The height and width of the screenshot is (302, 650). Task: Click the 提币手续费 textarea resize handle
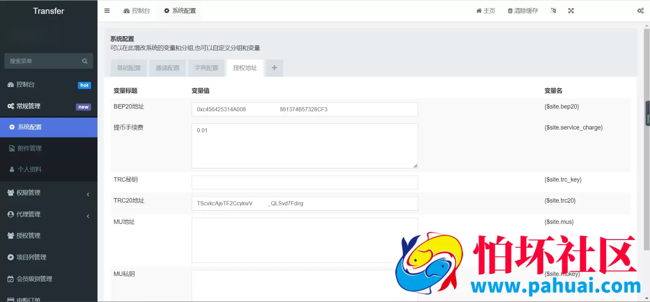pos(415,166)
